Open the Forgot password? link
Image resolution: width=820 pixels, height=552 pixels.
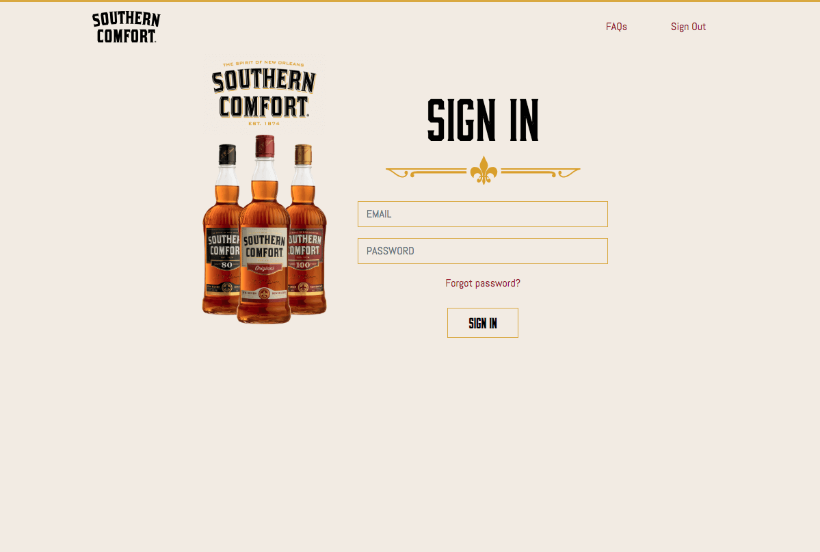point(483,283)
